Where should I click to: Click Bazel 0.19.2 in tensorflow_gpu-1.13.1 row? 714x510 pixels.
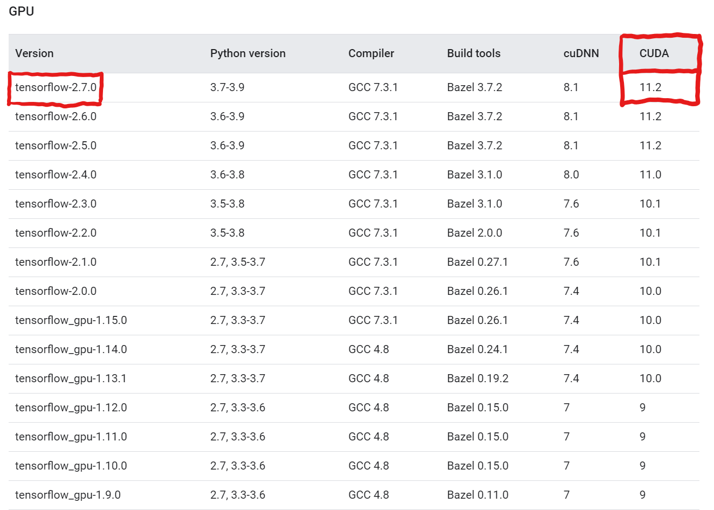pos(478,378)
